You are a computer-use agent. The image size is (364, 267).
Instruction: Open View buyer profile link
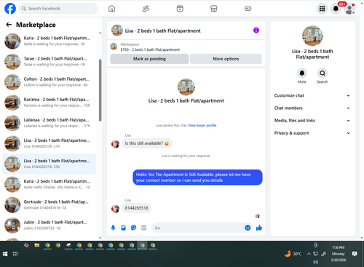click(202, 125)
